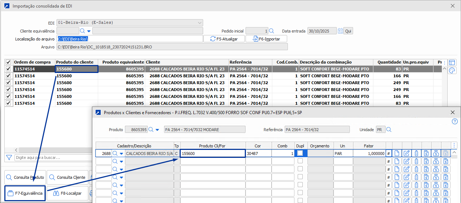The height and width of the screenshot is (203, 461).
Task: Click the F7-Equivalência button
Action: [x=25, y=193]
